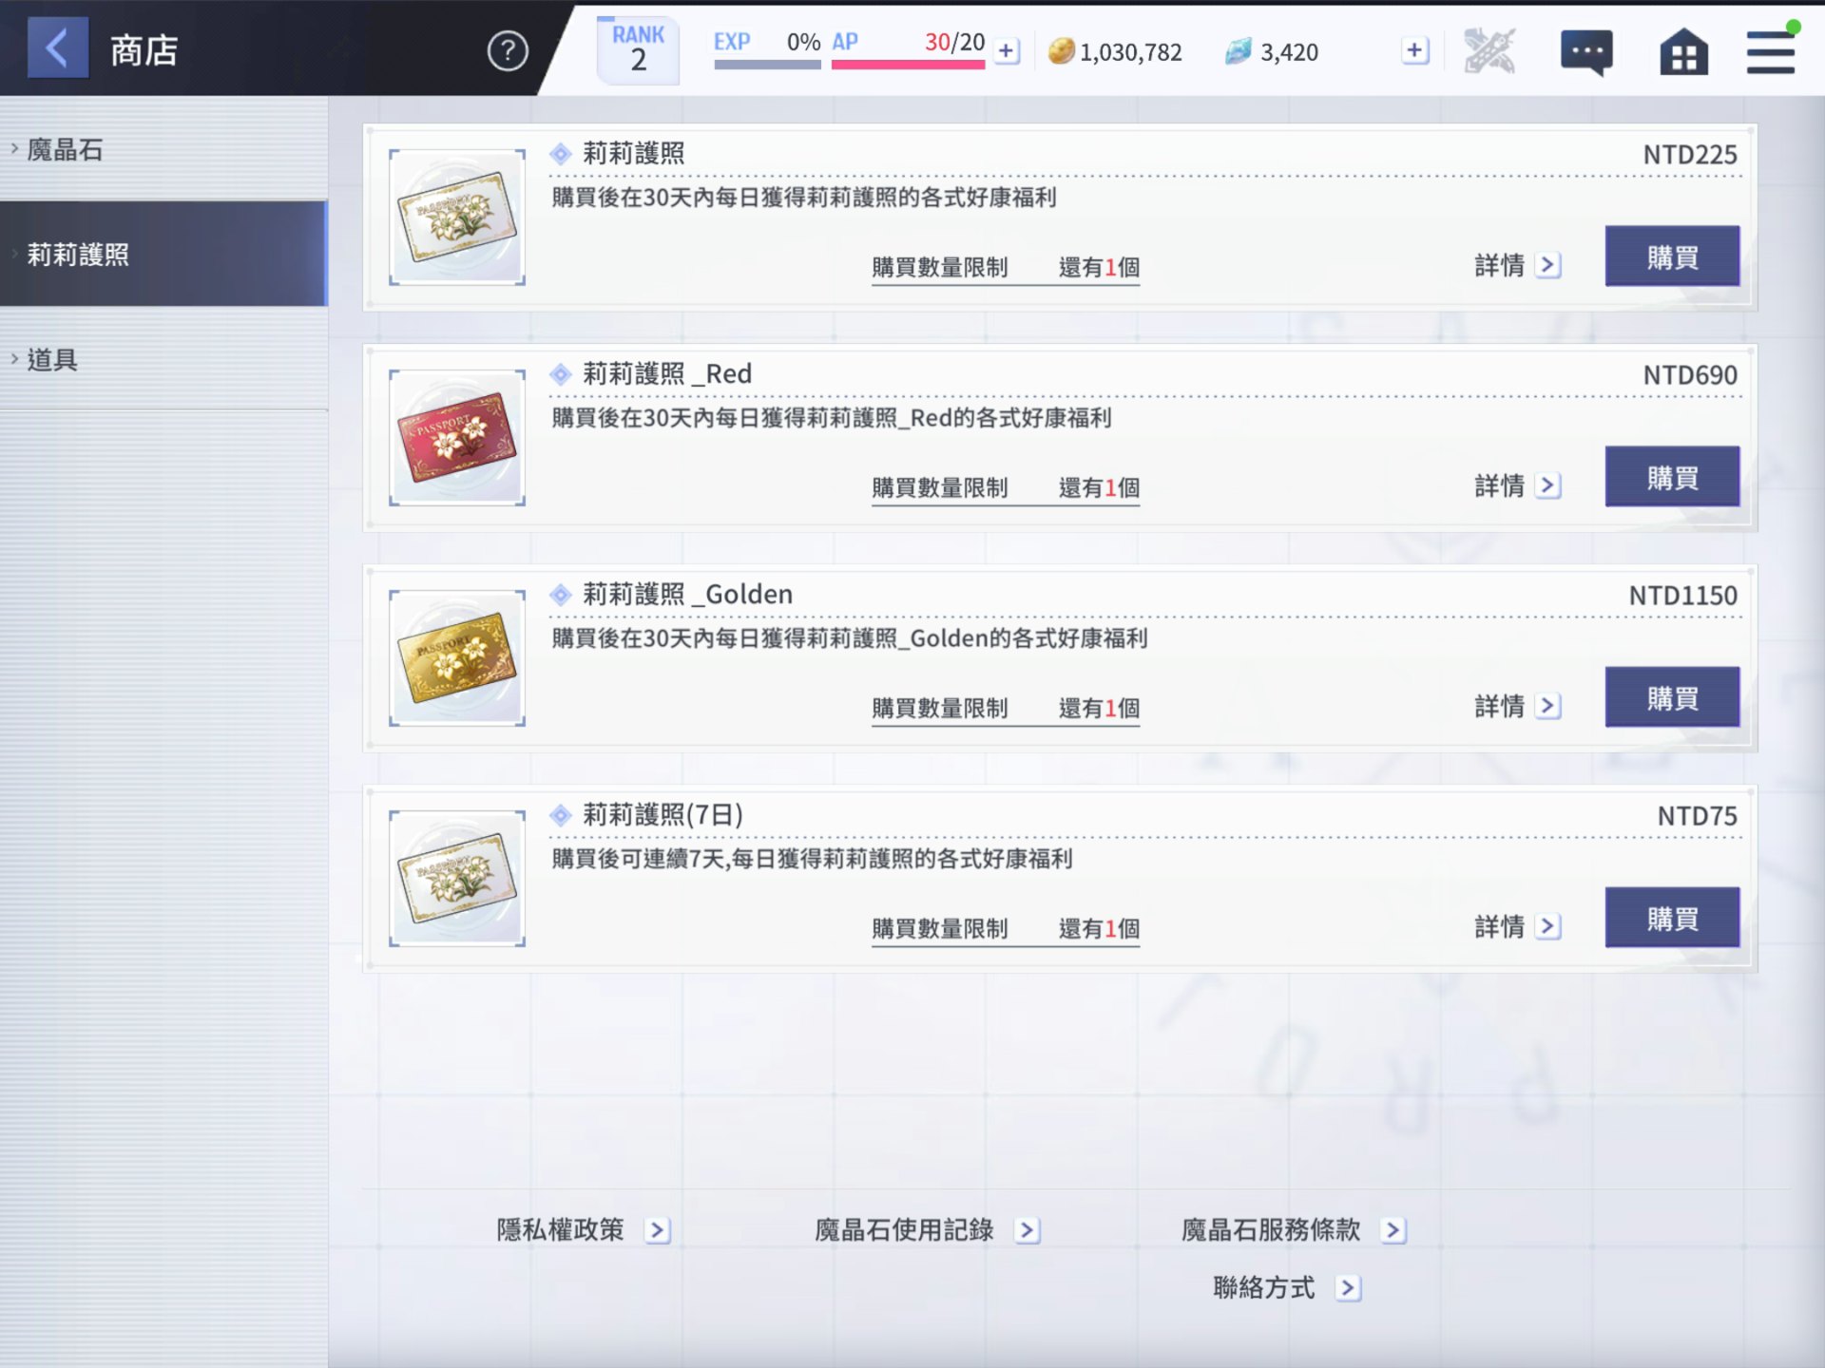Open 詳情 arrow for 莉莉護照 _Golden
The image size is (1825, 1368).
point(1549,706)
